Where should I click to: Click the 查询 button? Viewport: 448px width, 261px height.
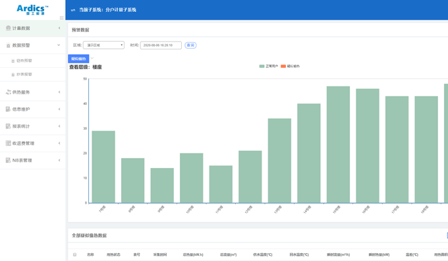(x=190, y=45)
